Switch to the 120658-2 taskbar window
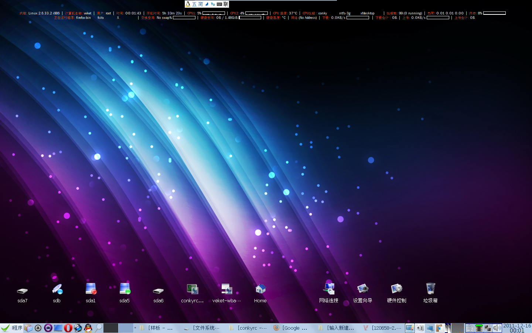 coord(382,328)
